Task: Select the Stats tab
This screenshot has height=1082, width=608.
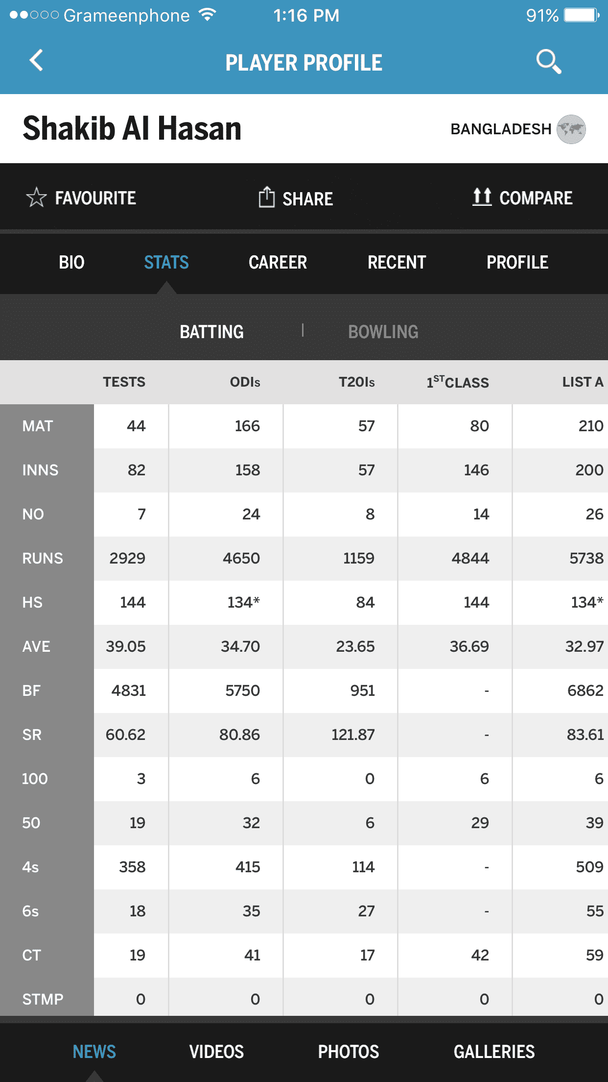Action: (x=166, y=263)
